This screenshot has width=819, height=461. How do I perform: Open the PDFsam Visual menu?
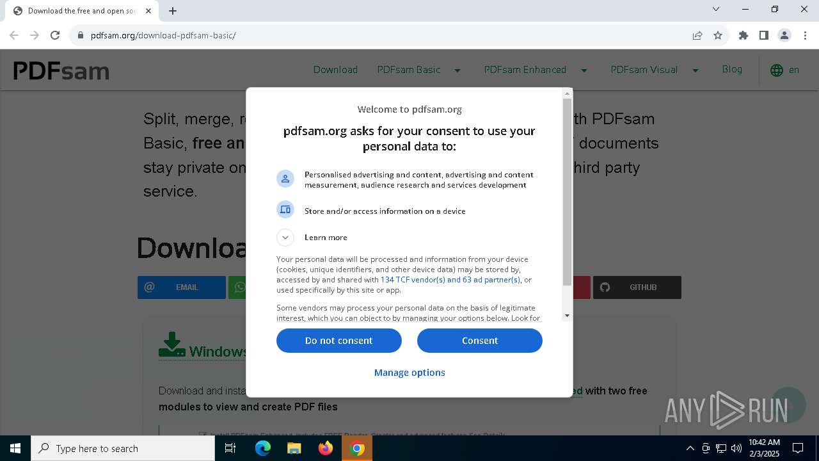click(644, 70)
